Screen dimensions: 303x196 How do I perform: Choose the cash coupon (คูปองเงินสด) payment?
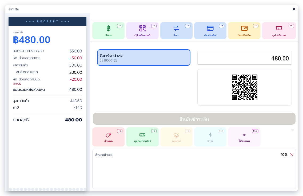click(x=279, y=31)
